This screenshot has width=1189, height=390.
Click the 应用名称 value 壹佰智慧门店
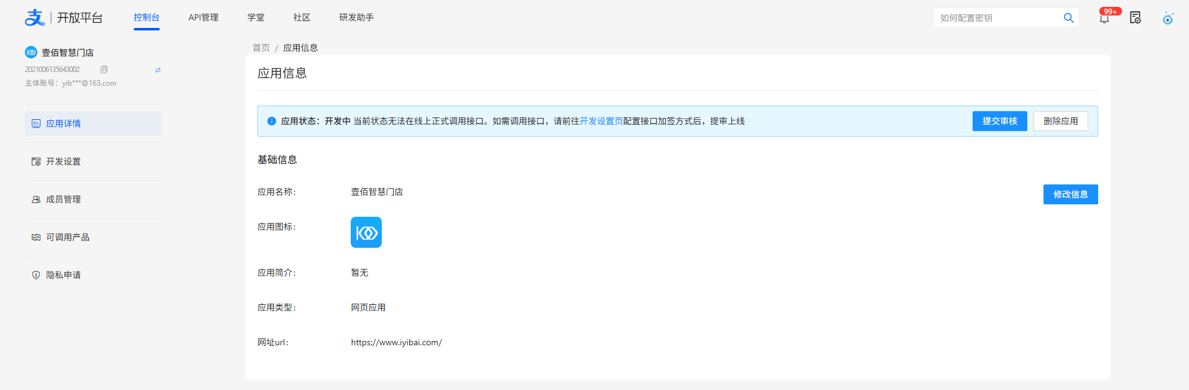click(x=377, y=192)
